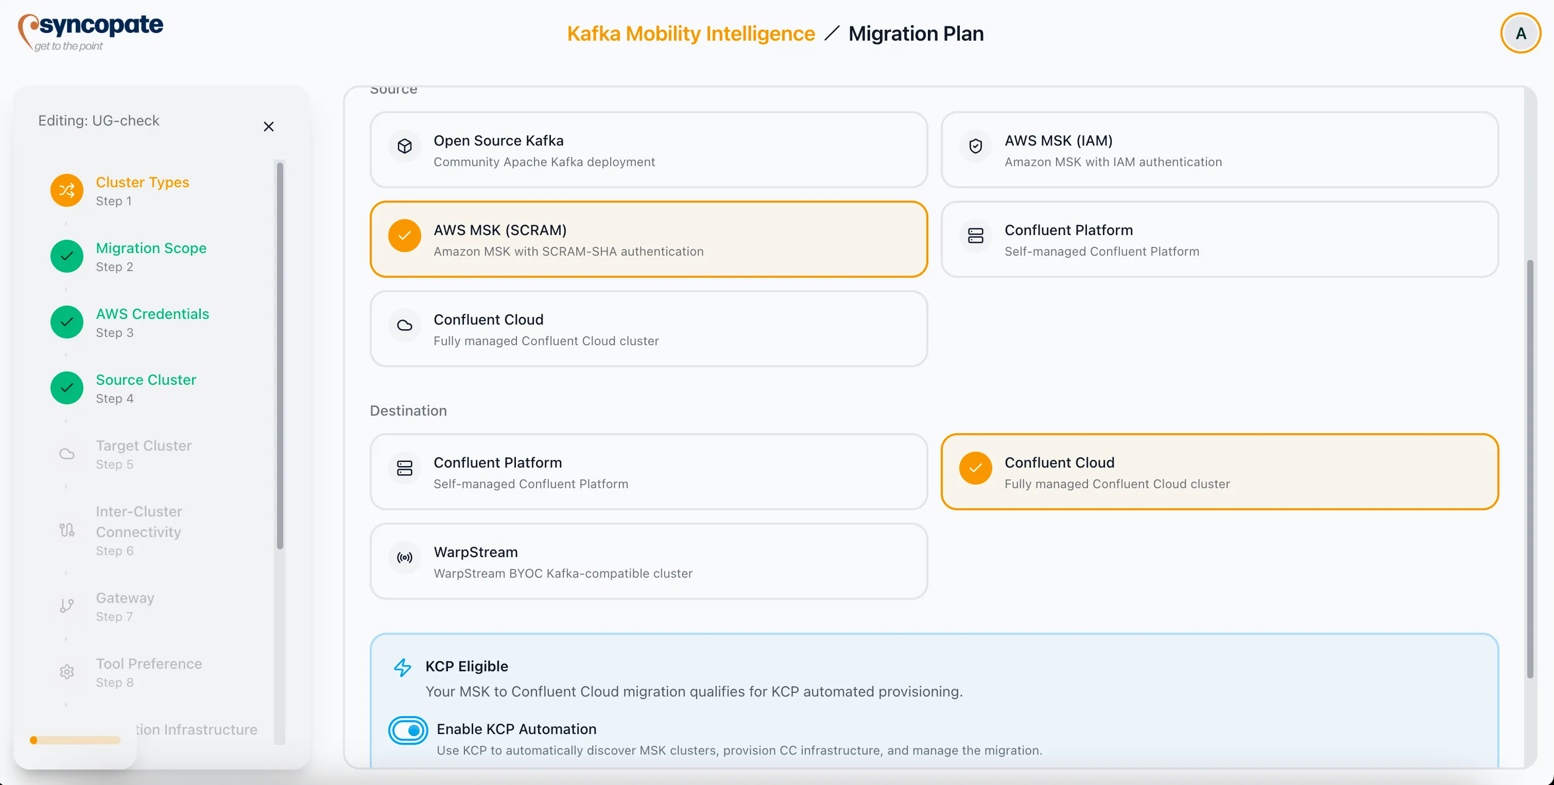Open the Tool Preference gear icon
This screenshot has height=785, width=1554.
pyautogui.click(x=66, y=672)
